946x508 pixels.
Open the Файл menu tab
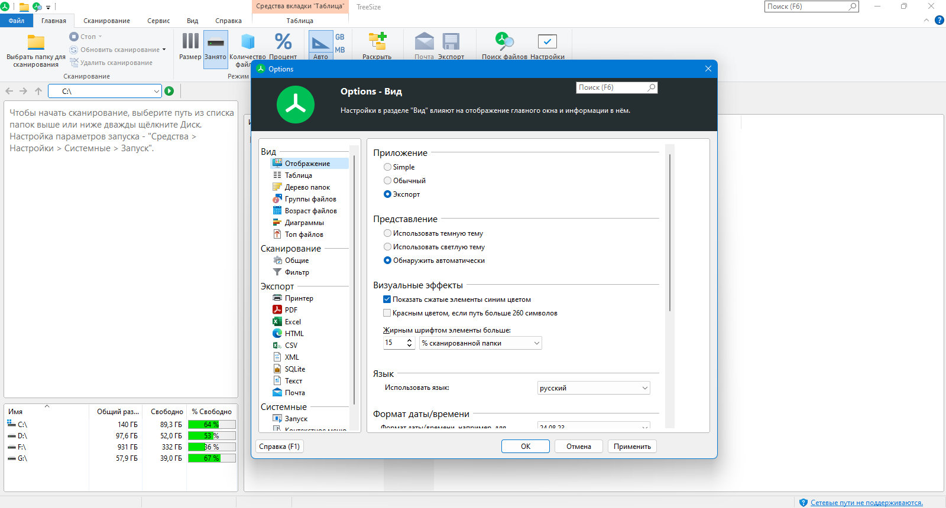tap(17, 21)
